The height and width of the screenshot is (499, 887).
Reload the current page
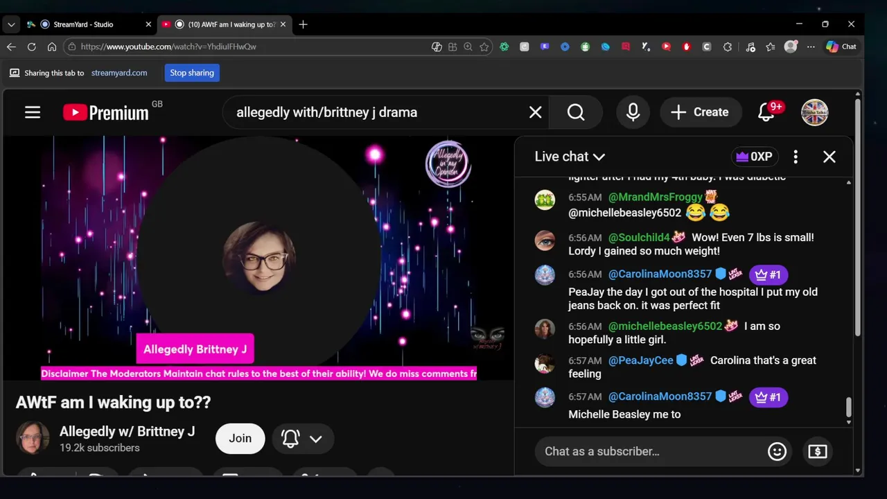point(31,46)
